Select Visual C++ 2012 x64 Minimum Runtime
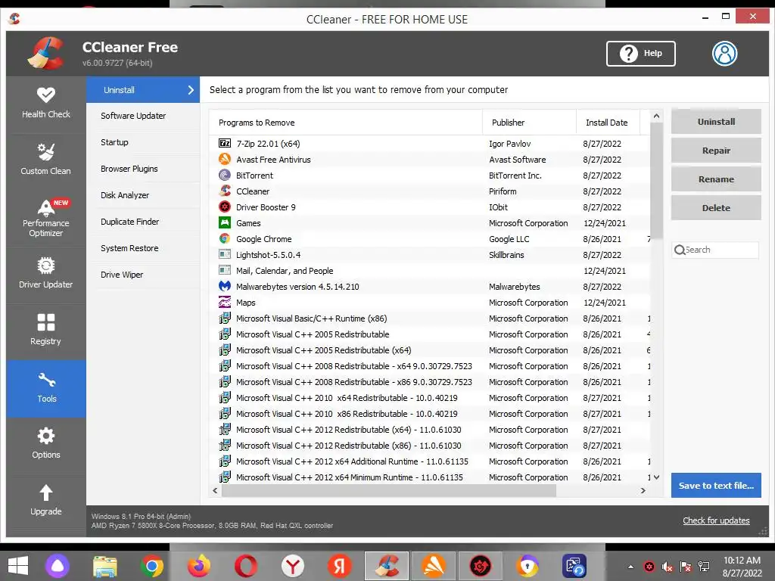 [x=429, y=477]
